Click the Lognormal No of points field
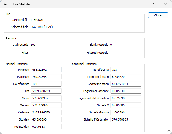 (126, 70)
